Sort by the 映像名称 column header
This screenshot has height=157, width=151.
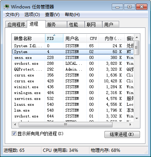coord(29,38)
